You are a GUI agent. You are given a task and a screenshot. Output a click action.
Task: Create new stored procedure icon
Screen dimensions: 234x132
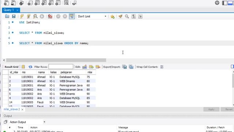pos(51,3)
